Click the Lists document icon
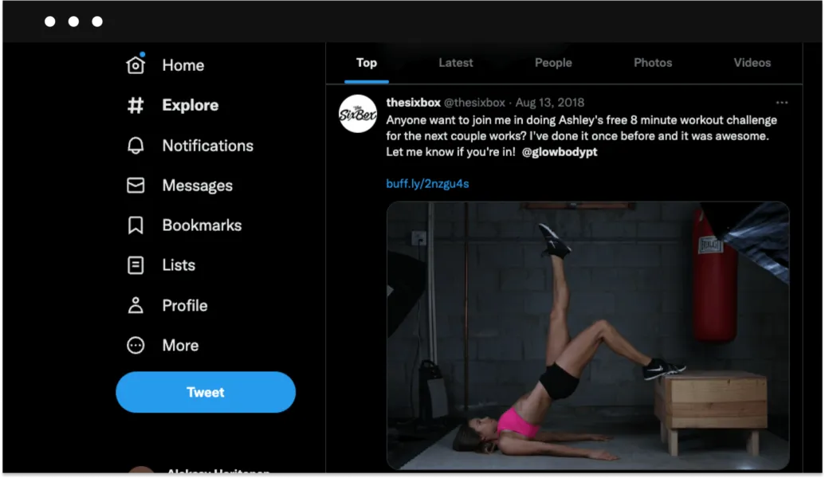 point(136,265)
